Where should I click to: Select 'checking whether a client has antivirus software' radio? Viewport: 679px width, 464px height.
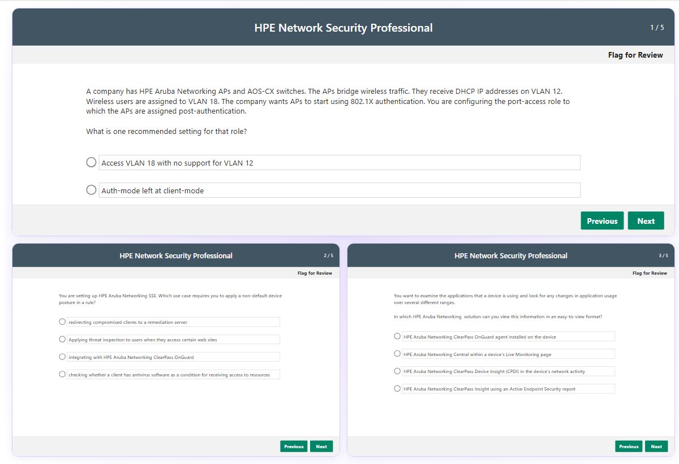(62, 374)
